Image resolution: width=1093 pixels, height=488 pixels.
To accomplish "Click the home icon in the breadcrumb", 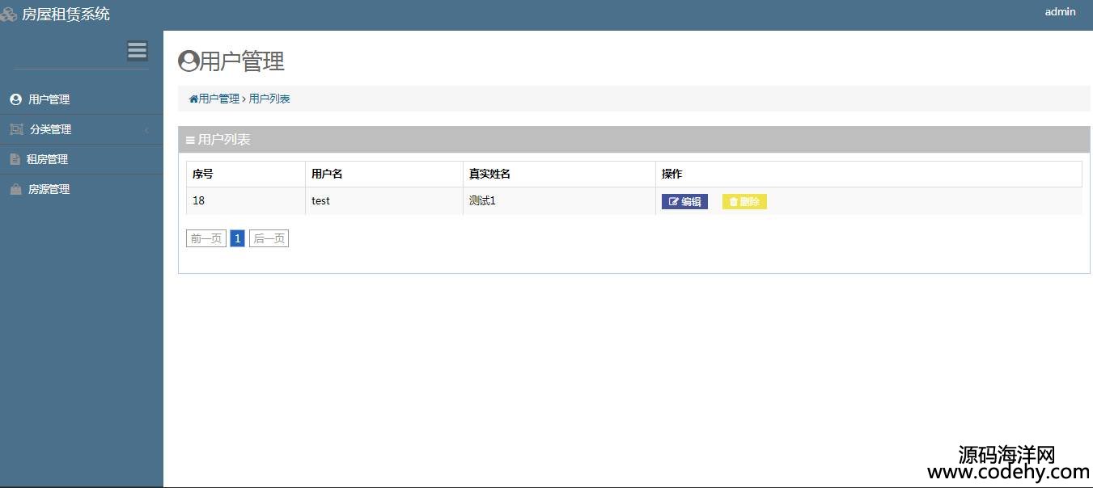I will [x=193, y=99].
